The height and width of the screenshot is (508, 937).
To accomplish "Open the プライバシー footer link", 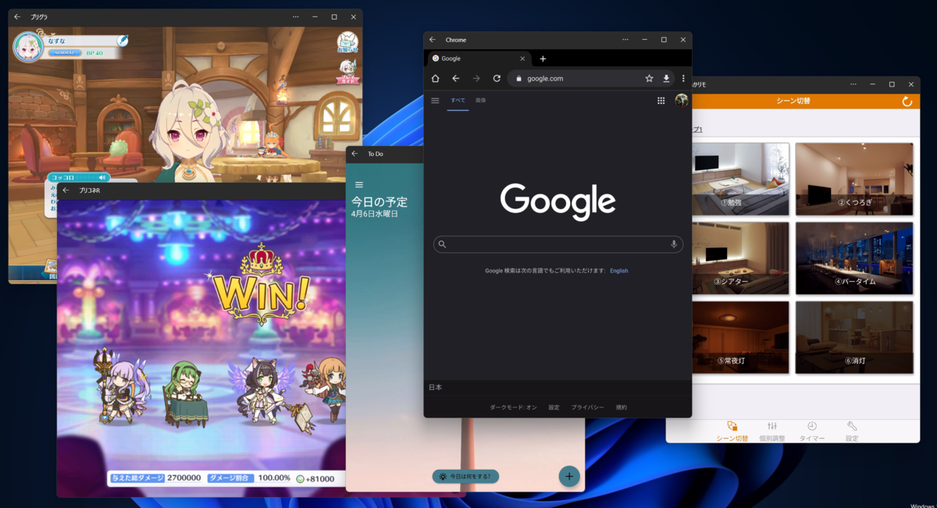I will click(x=587, y=407).
